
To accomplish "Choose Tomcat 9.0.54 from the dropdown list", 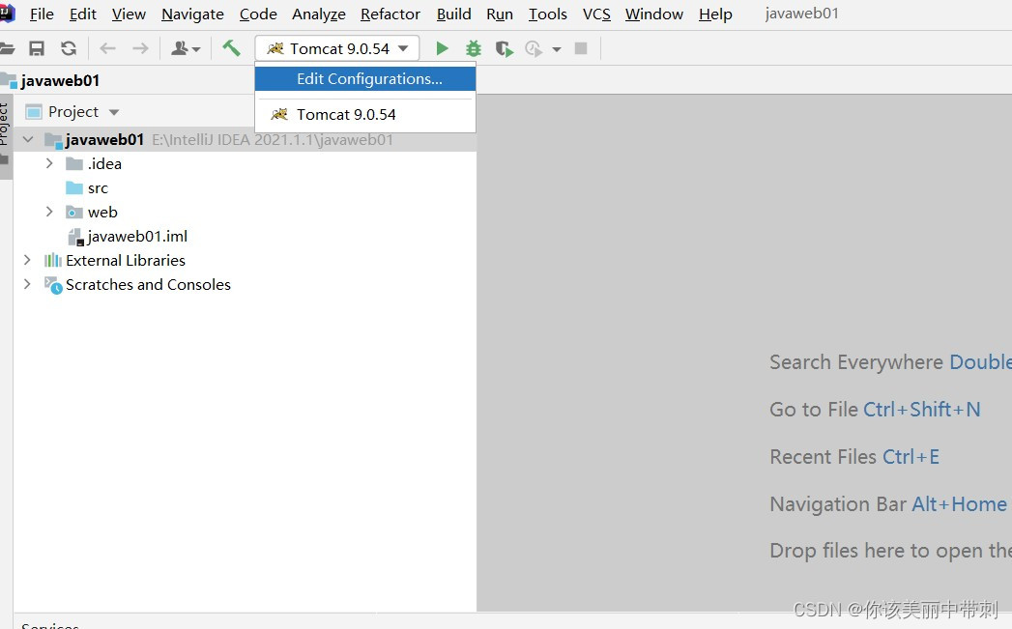I will [x=365, y=114].
